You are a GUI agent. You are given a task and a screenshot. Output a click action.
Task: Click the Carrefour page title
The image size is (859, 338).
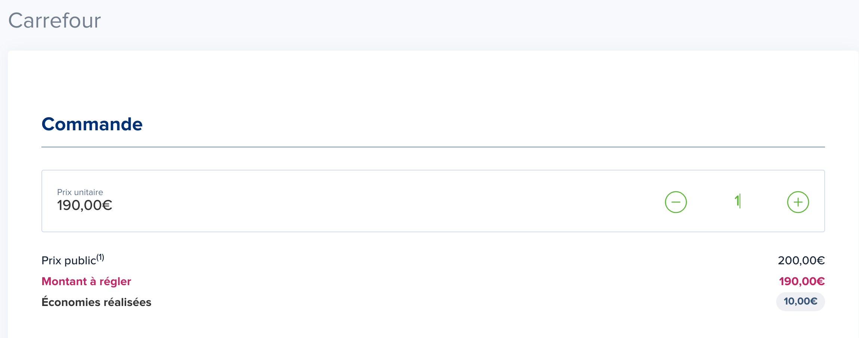(x=54, y=20)
